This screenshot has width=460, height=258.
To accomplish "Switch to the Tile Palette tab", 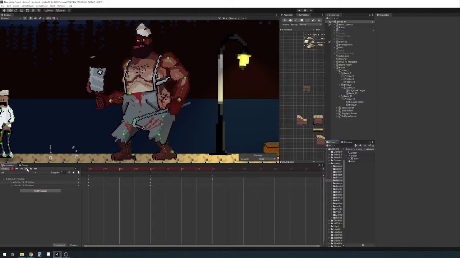I will tap(303, 15).
